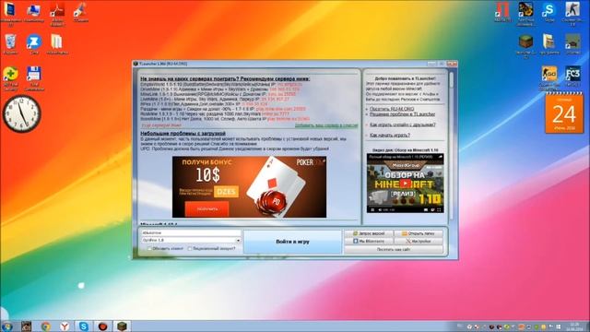Screen dimensions: 590x332
Task: Click the Запрос версий button
Action: [369, 233]
